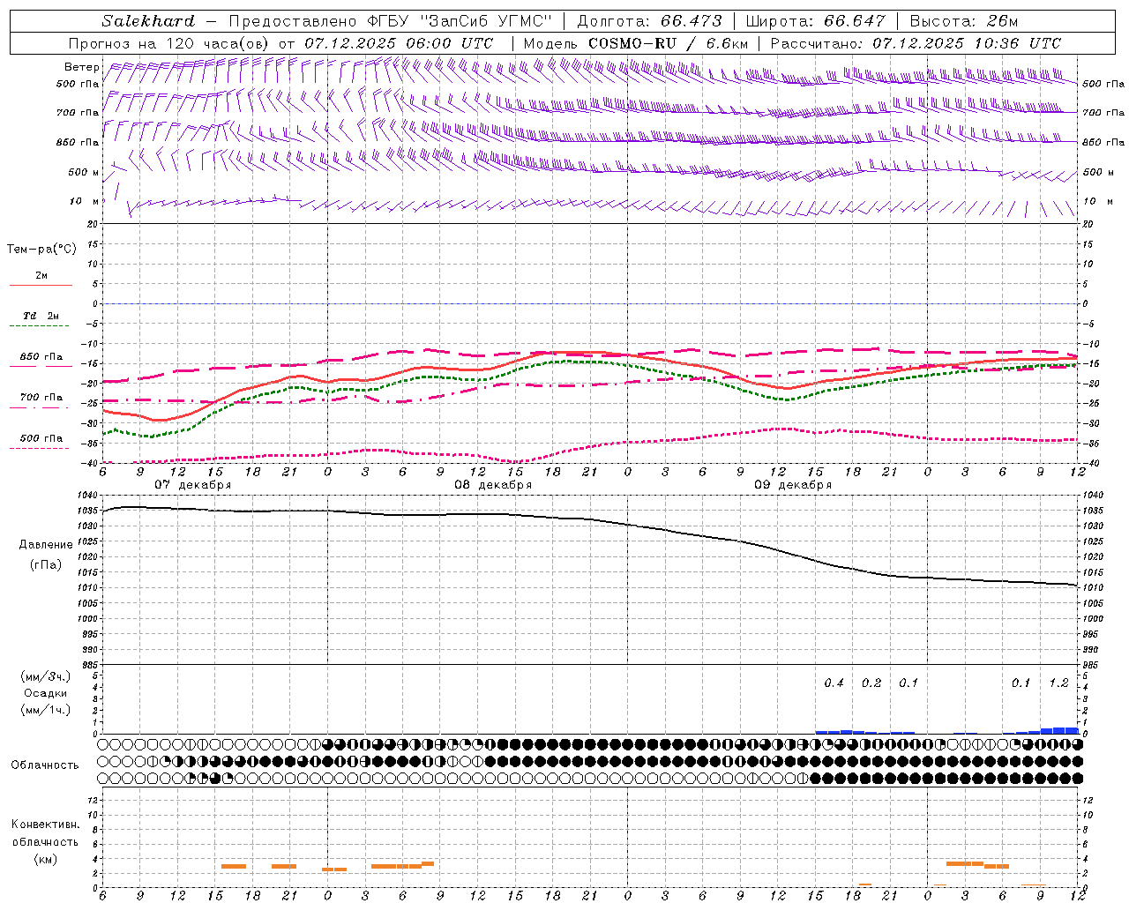Click the 700 гПа entry in the temperature legend
This screenshot has height=903, width=1129.
(x=41, y=400)
